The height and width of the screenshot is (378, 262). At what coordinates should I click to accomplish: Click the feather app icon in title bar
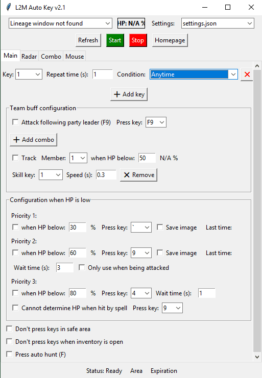click(9, 8)
